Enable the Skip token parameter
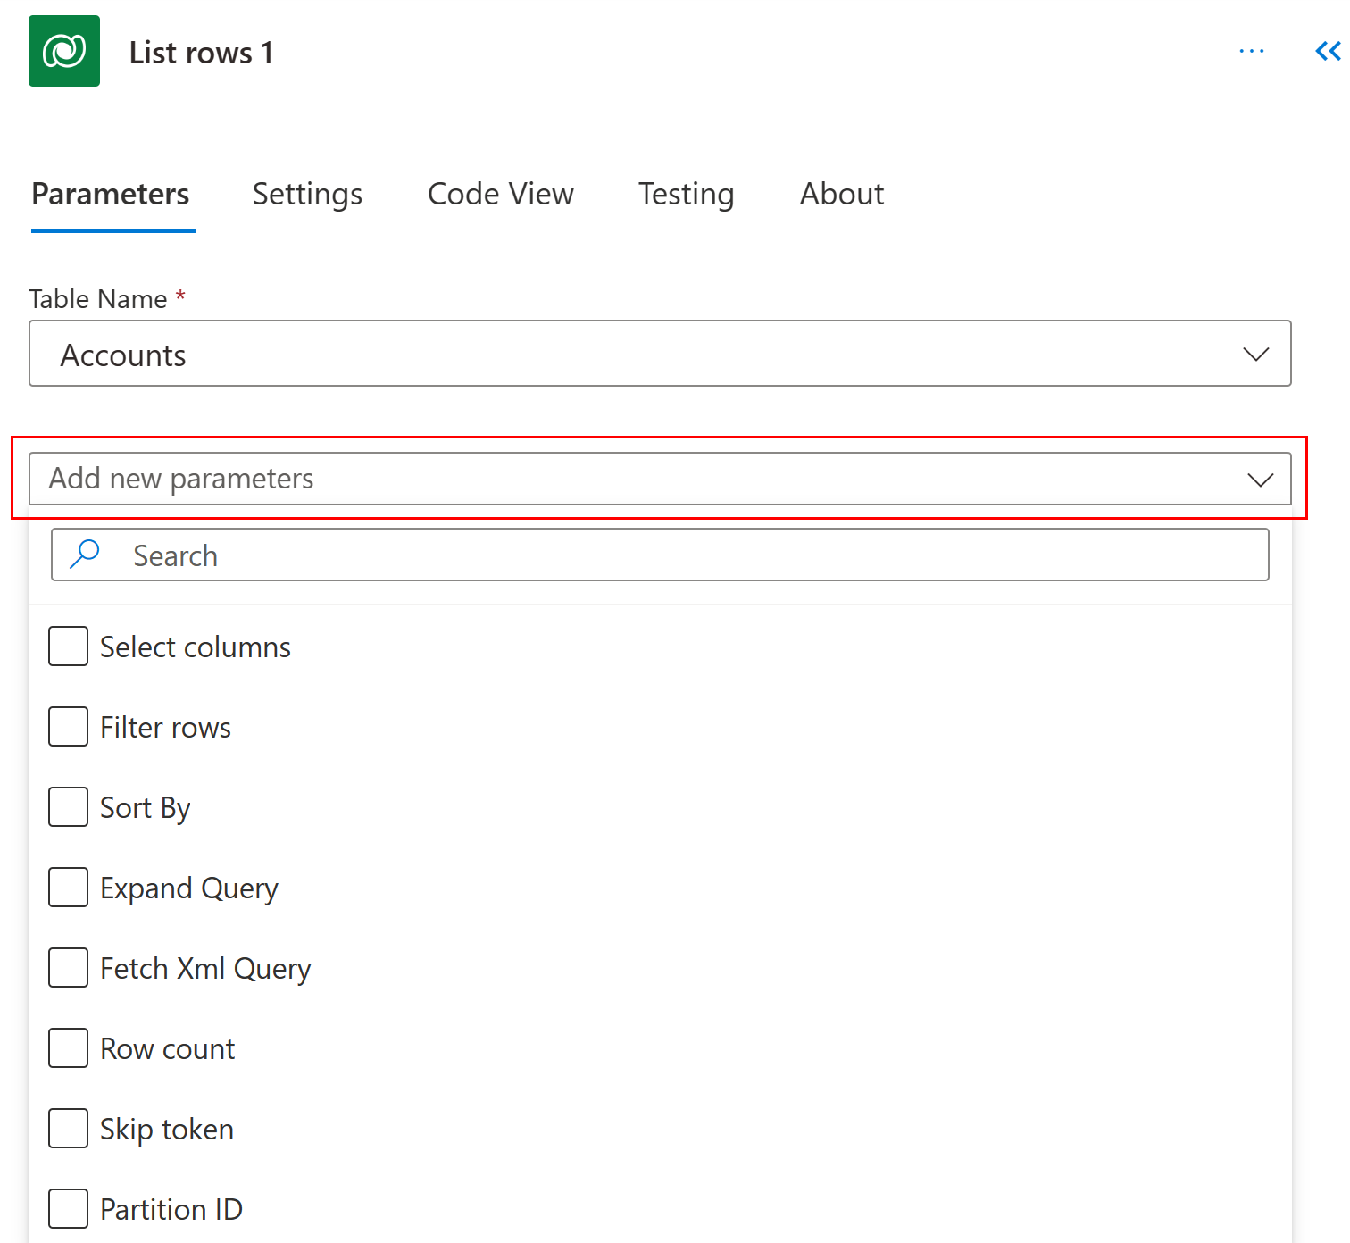1350x1243 pixels. (x=68, y=1128)
